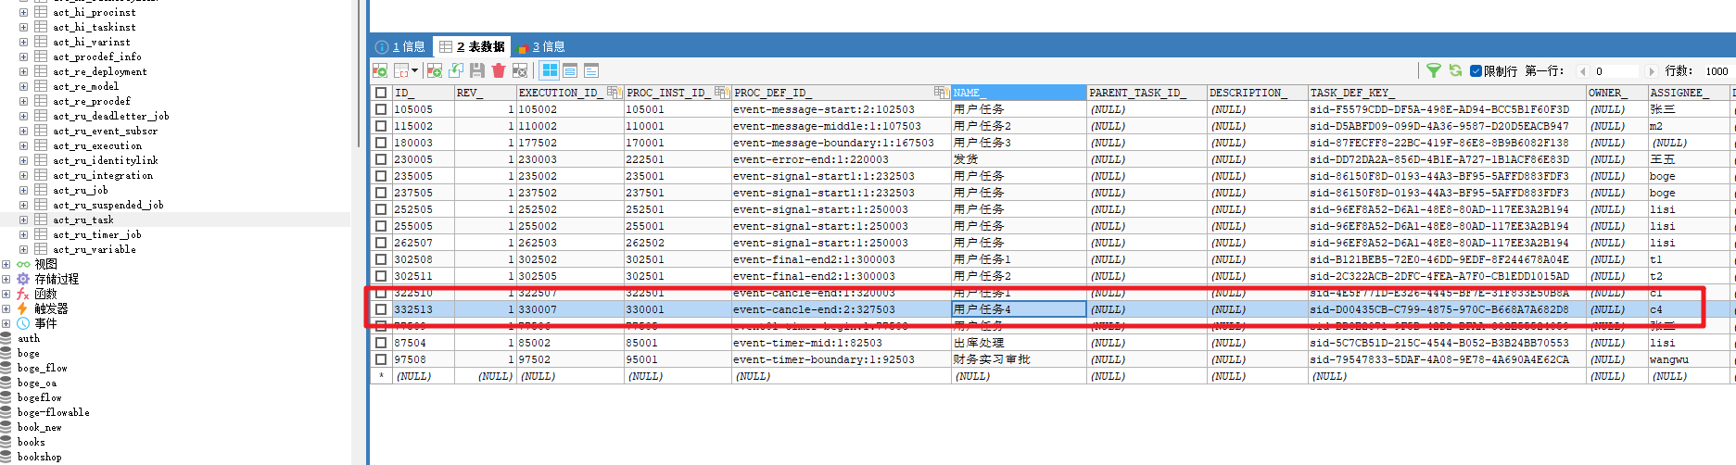1736x465 pixels.
Task: Click next page arrow beside 第一行 field
Action: (x=1651, y=70)
